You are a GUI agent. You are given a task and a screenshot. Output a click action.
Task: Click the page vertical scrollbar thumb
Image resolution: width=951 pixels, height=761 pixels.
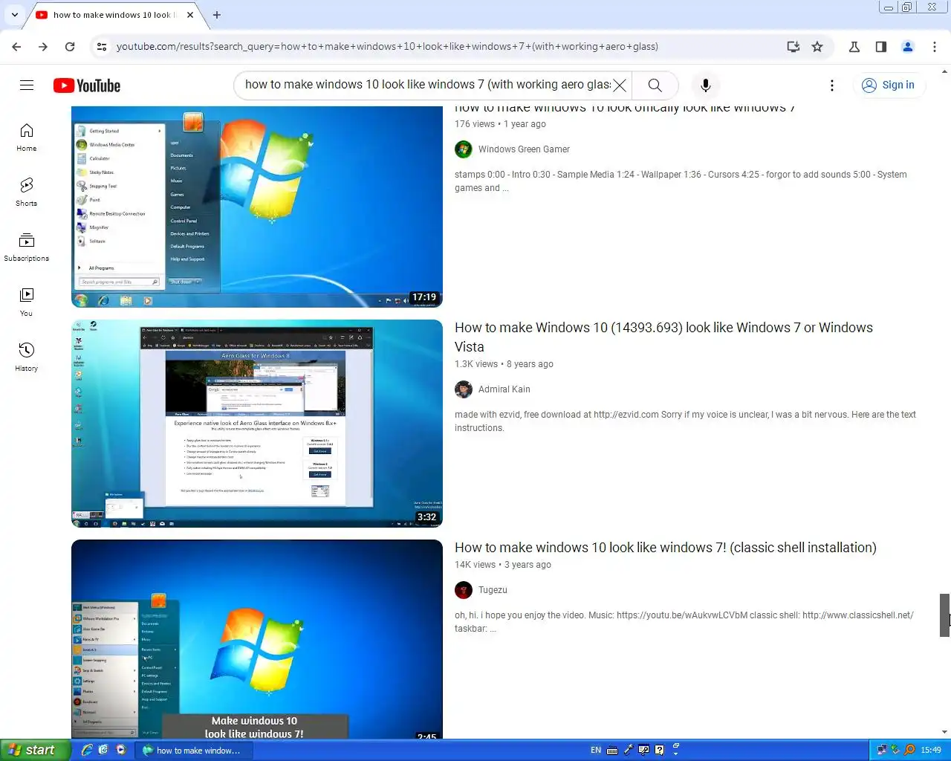point(944,615)
